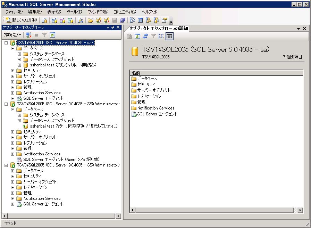Open the ファイル(F) menu

click(14, 12)
